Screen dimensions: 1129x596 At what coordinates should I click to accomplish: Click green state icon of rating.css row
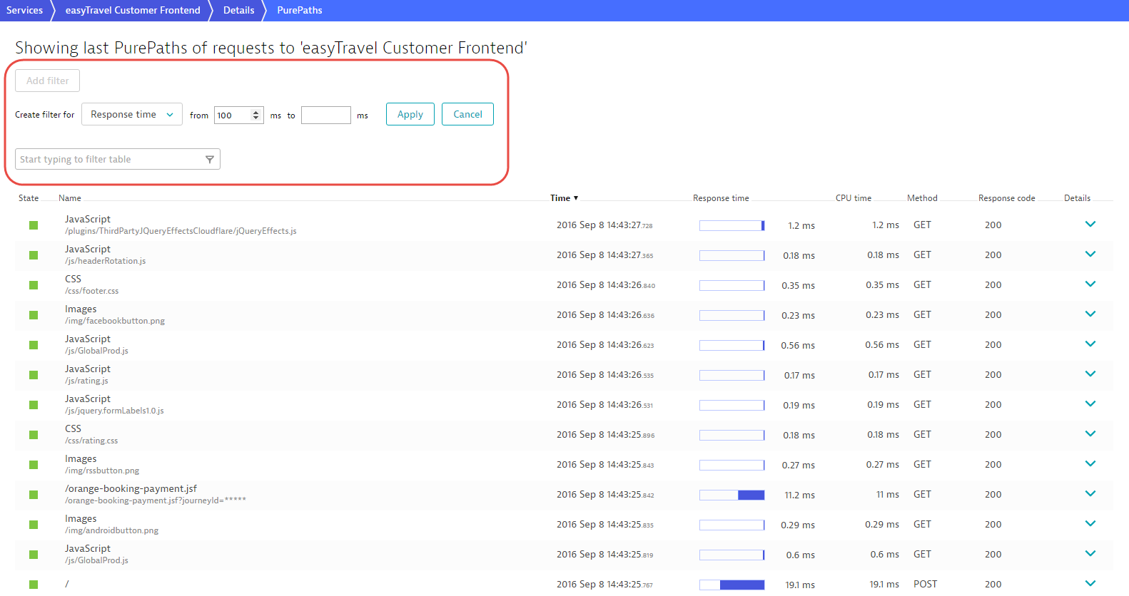[34, 435]
